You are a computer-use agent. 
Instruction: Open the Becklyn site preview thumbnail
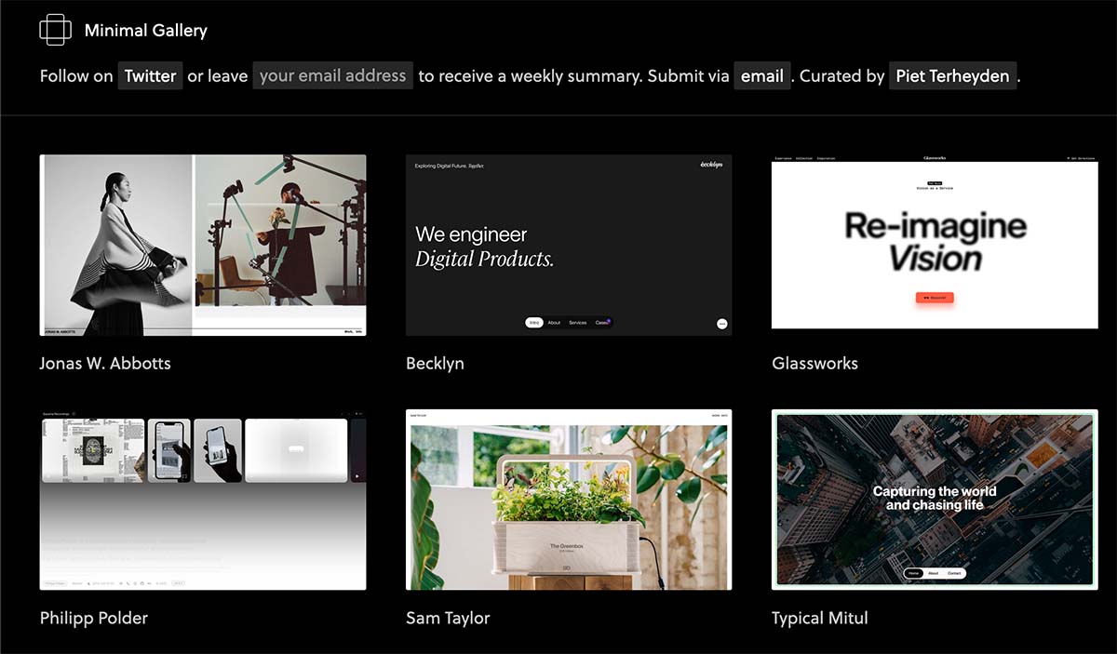569,245
